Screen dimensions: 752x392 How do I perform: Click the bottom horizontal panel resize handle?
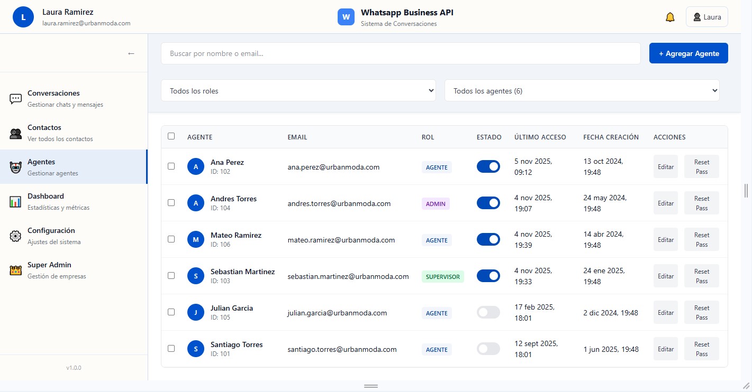(x=371, y=386)
